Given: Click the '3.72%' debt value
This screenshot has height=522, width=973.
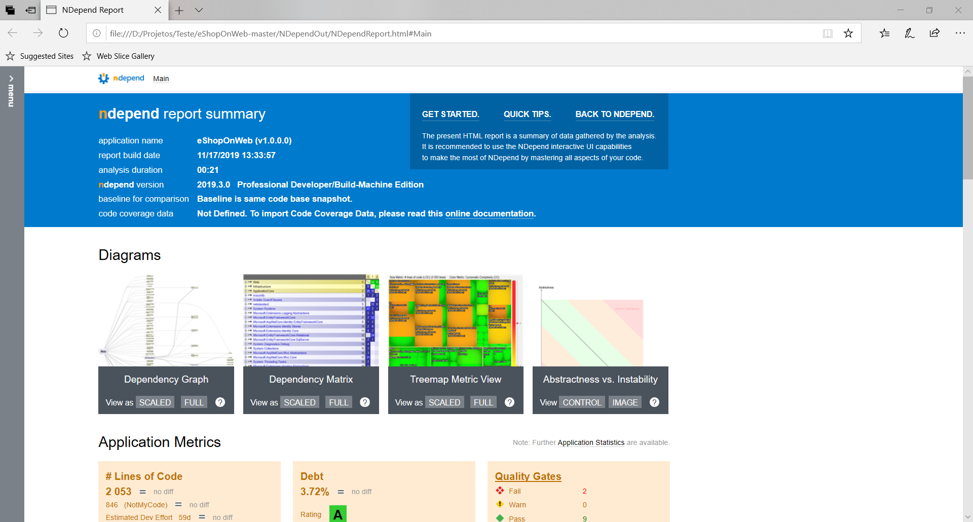Looking at the screenshot, I should pyautogui.click(x=315, y=492).
